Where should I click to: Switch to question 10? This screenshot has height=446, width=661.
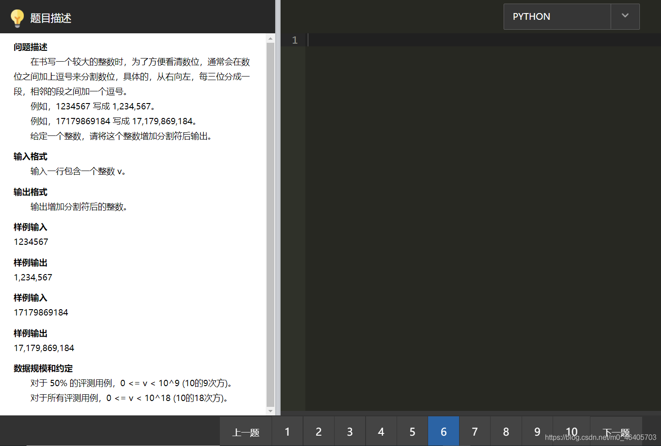tap(572, 432)
